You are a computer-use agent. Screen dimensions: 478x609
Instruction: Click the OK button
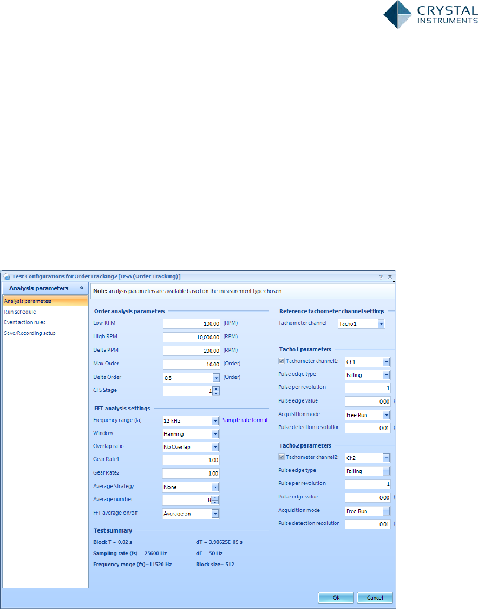(336, 598)
